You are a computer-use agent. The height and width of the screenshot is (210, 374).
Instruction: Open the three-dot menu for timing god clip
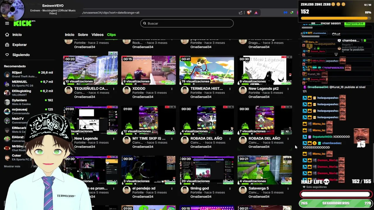(230, 188)
